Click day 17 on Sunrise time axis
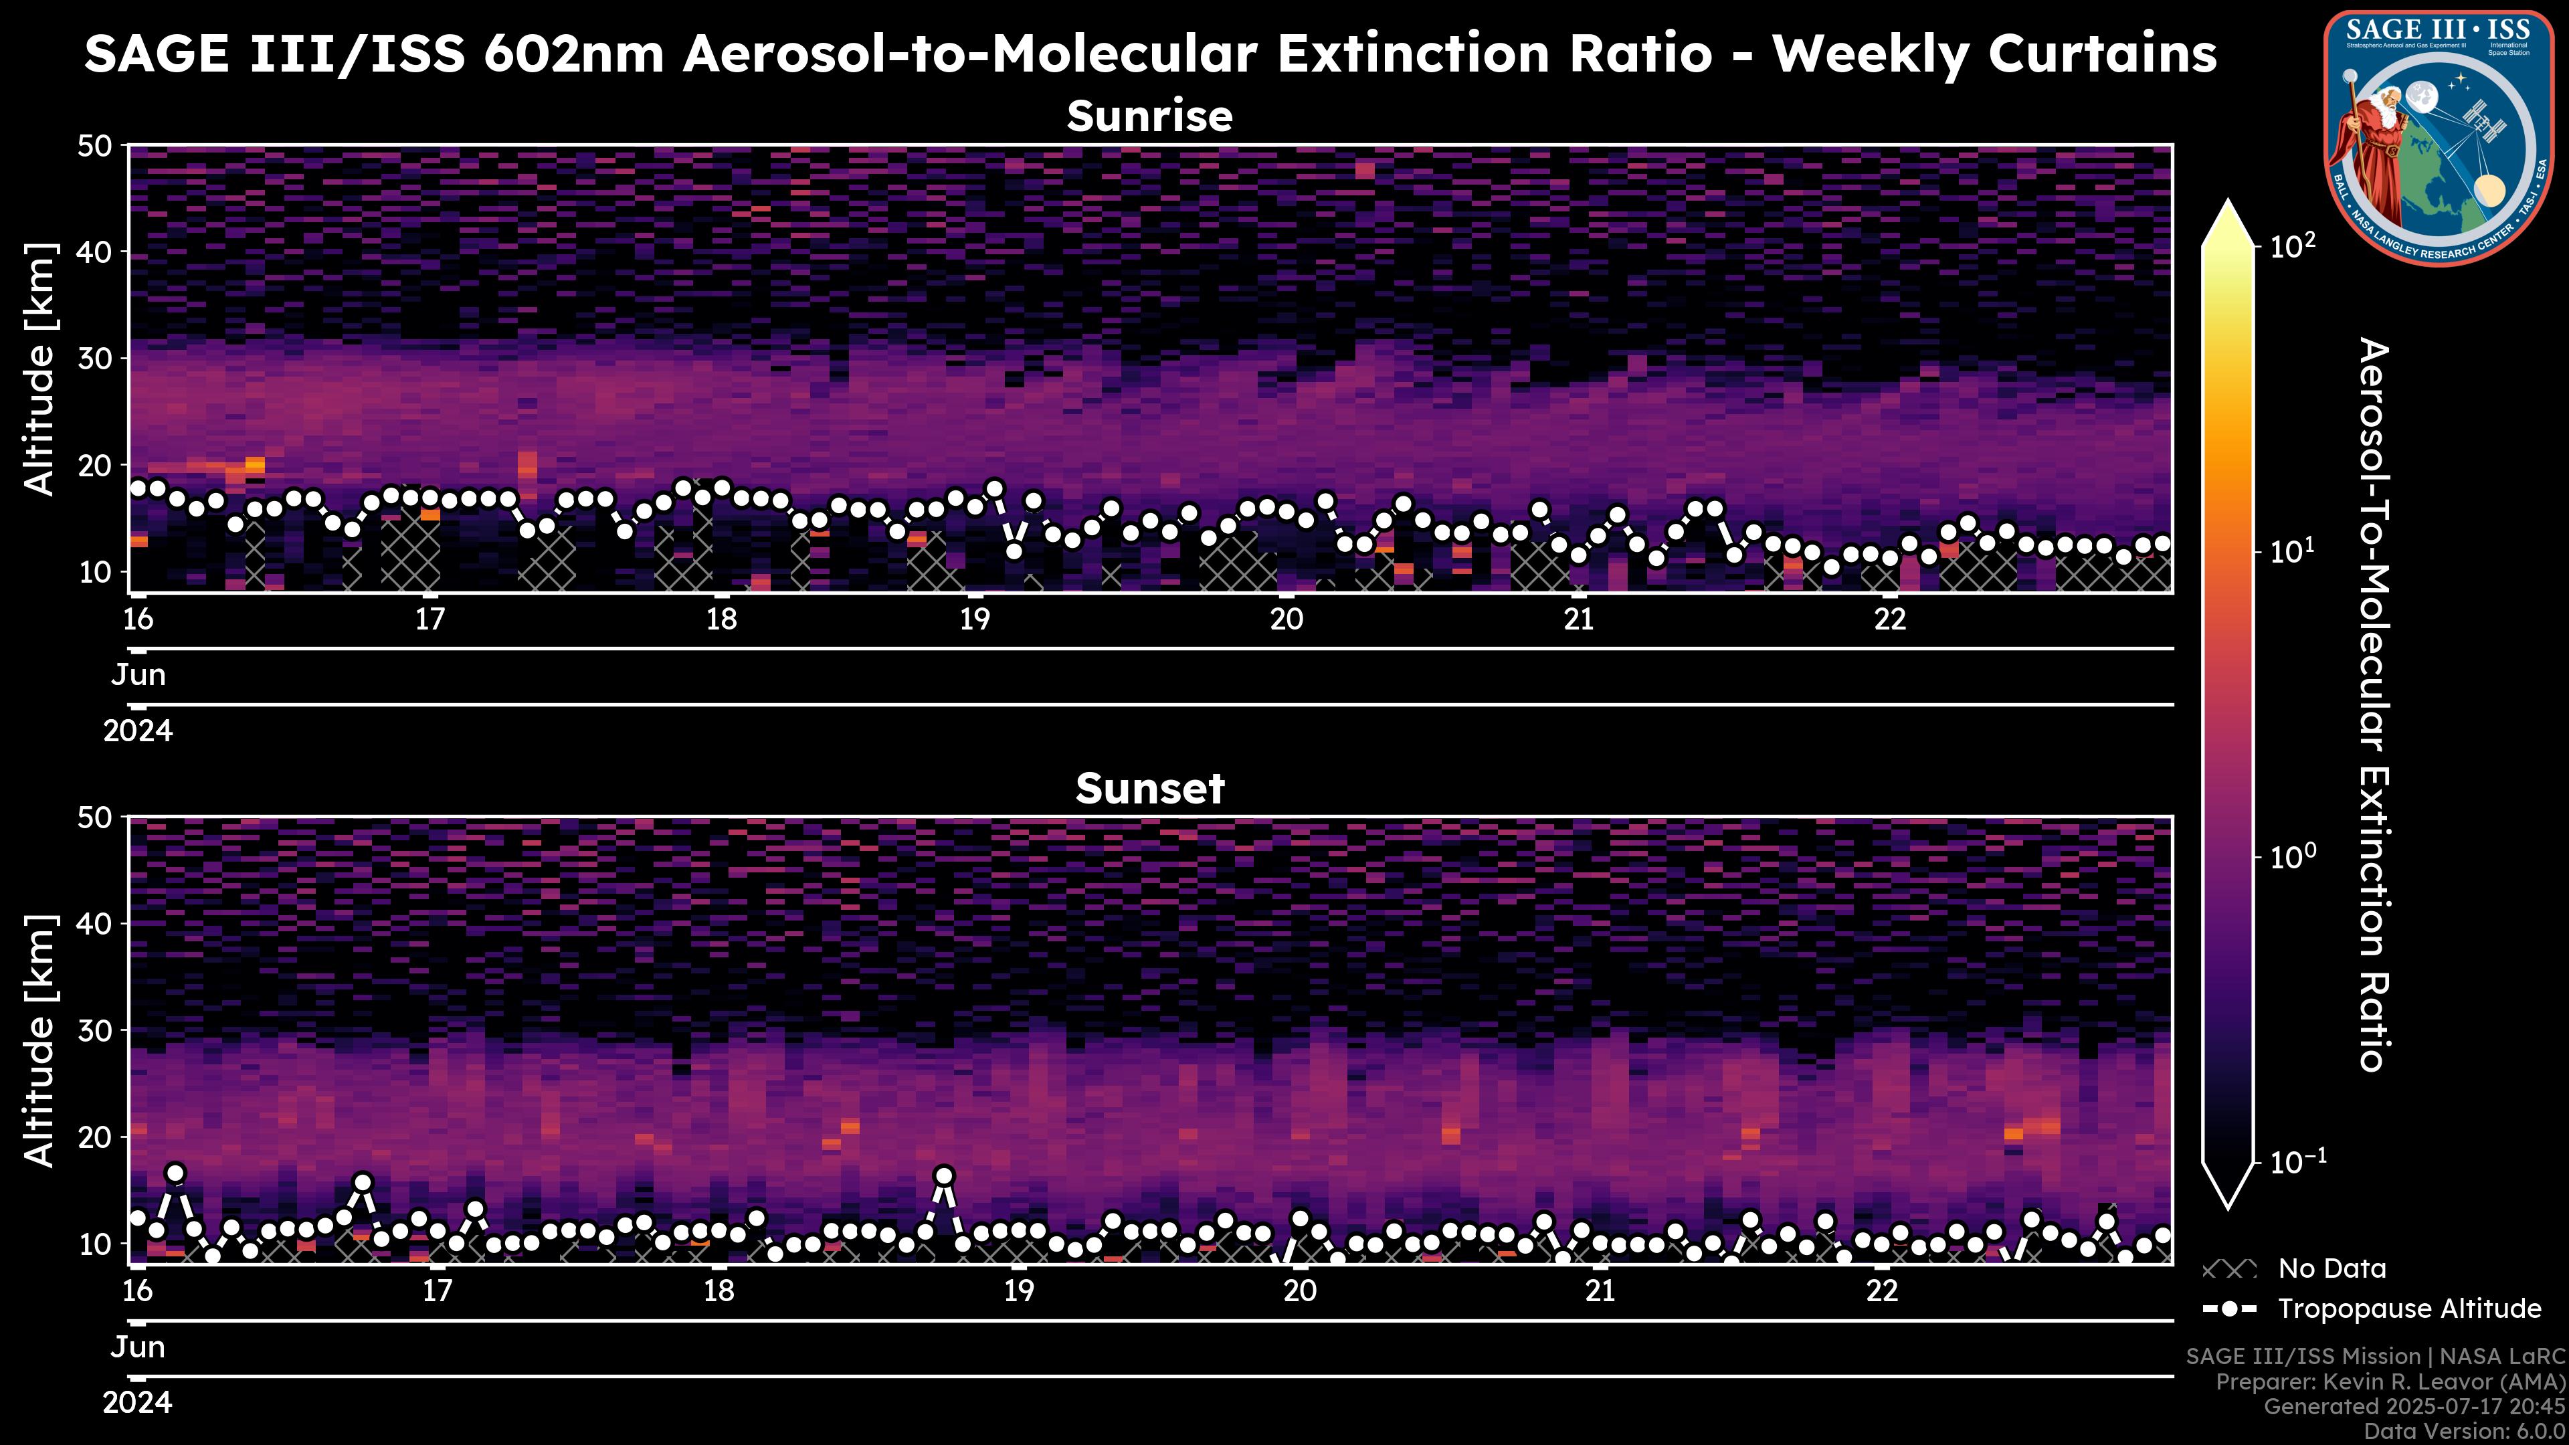This screenshot has width=2569, height=1445. click(429, 619)
